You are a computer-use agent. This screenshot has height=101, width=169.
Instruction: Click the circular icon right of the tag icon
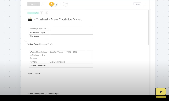coord(46,13)
